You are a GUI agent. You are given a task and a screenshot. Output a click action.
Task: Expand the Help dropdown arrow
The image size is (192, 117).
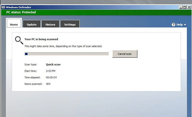click(x=185, y=25)
